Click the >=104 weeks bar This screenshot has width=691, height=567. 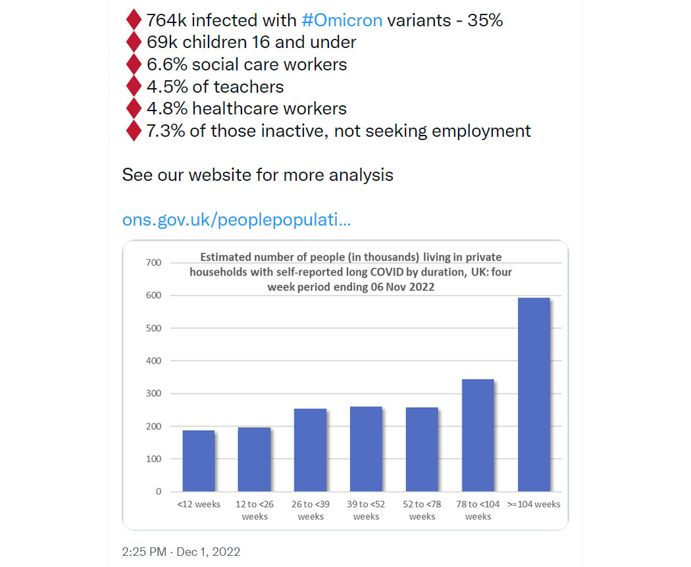click(x=534, y=394)
